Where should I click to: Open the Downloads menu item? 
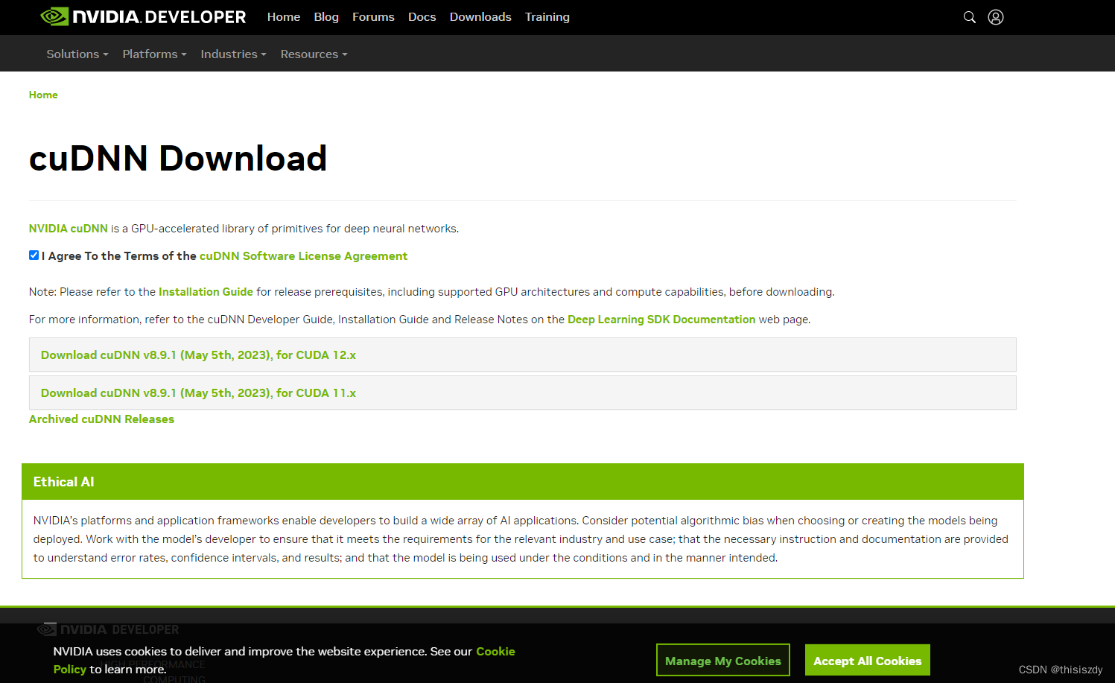480,16
